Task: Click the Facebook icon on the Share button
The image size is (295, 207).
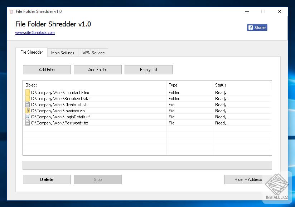Action: [250, 27]
